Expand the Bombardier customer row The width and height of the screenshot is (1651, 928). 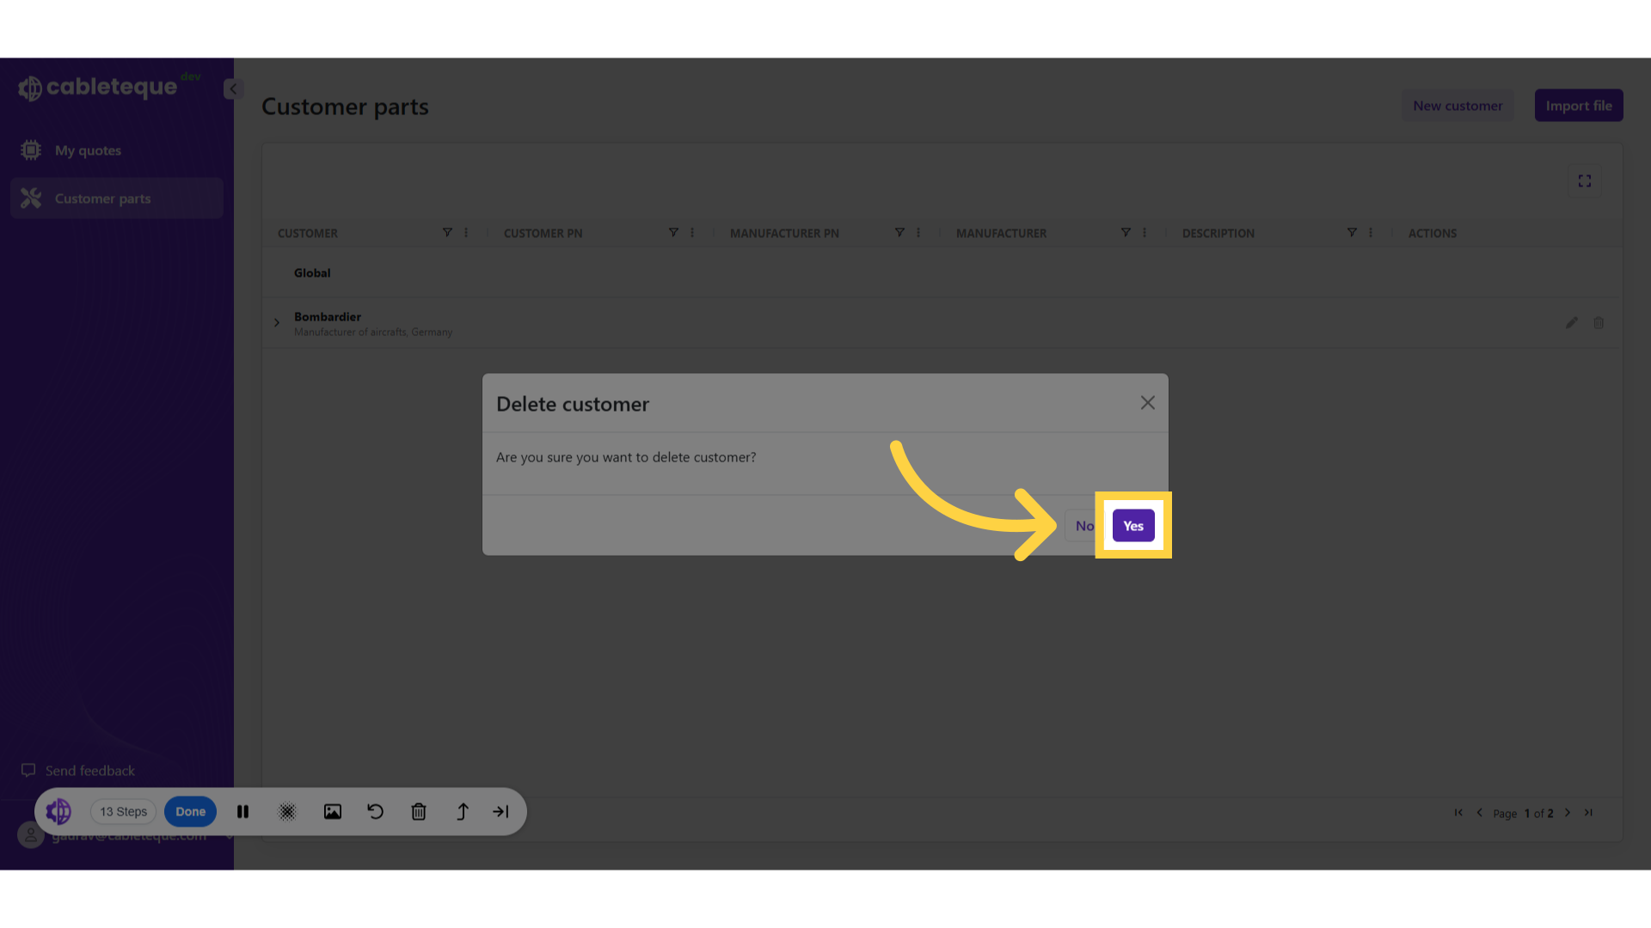(x=277, y=323)
